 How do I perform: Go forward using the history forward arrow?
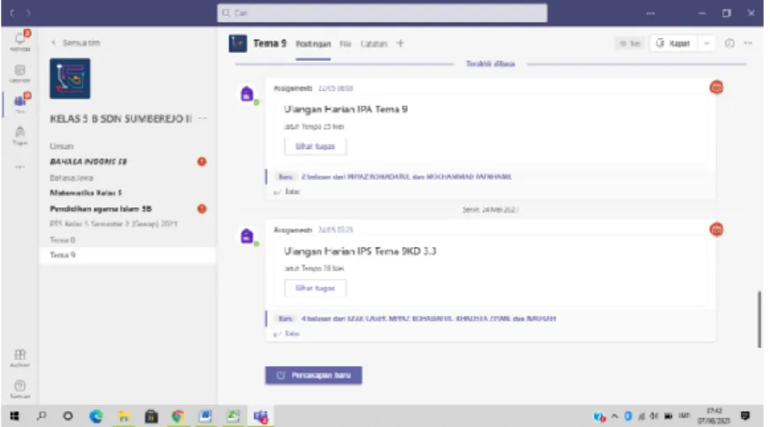click(x=28, y=12)
